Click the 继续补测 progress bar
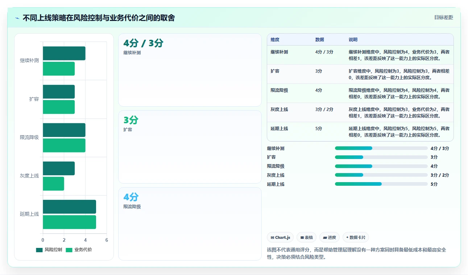Image resolution: width=468 pixels, height=275 pixels. pyautogui.click(x=381, y=148)
